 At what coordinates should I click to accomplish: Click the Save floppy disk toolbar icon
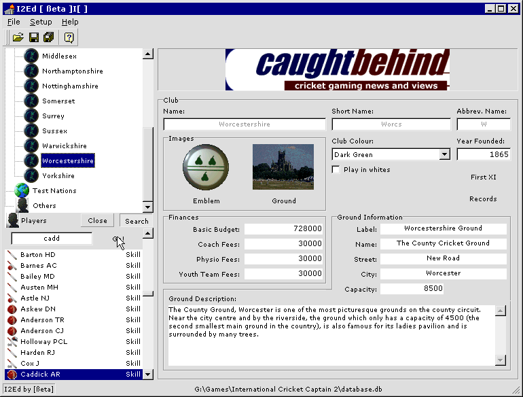34,37
